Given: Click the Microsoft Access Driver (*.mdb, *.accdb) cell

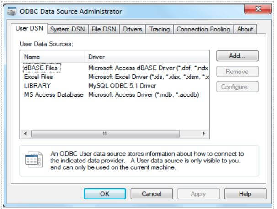Looking at the screenshot, I should point(144,95).
